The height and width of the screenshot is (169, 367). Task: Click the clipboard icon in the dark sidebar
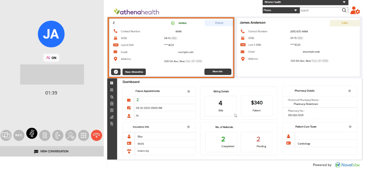112,103
